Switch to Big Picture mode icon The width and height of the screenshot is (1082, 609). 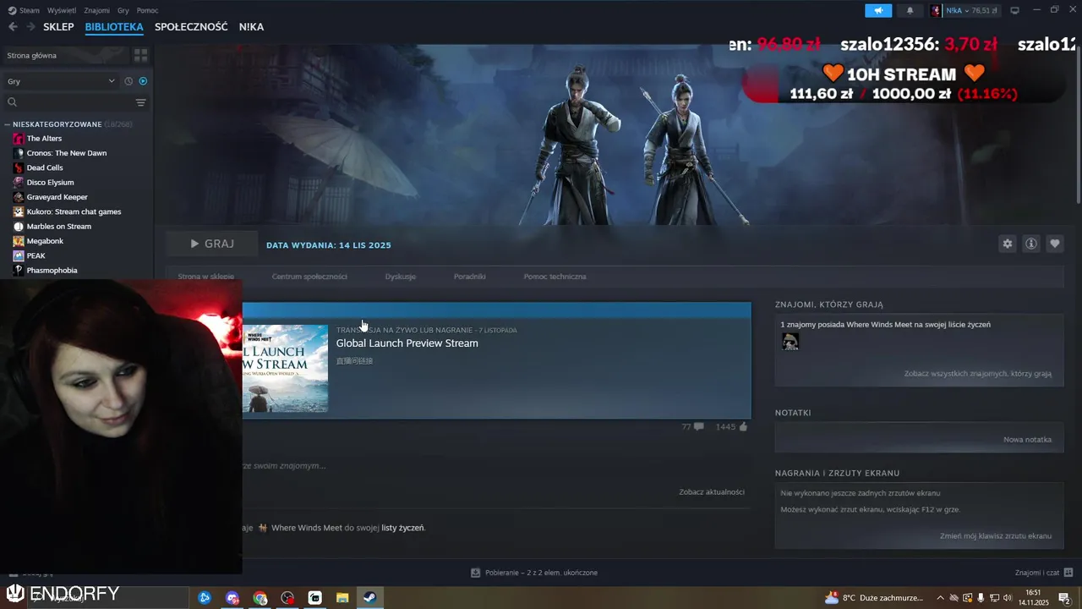point(1014,10)
